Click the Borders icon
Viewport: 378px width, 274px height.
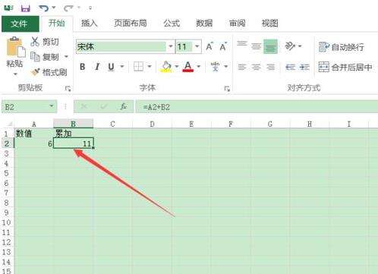[x=138, y=67]
